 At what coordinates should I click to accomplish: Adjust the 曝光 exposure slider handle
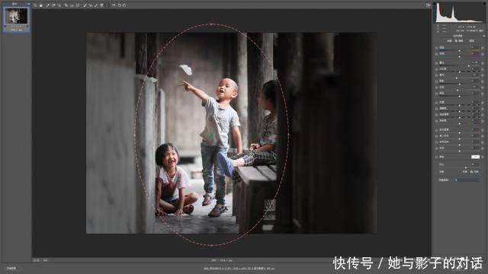pyautogui.click(x=469, y=66)
